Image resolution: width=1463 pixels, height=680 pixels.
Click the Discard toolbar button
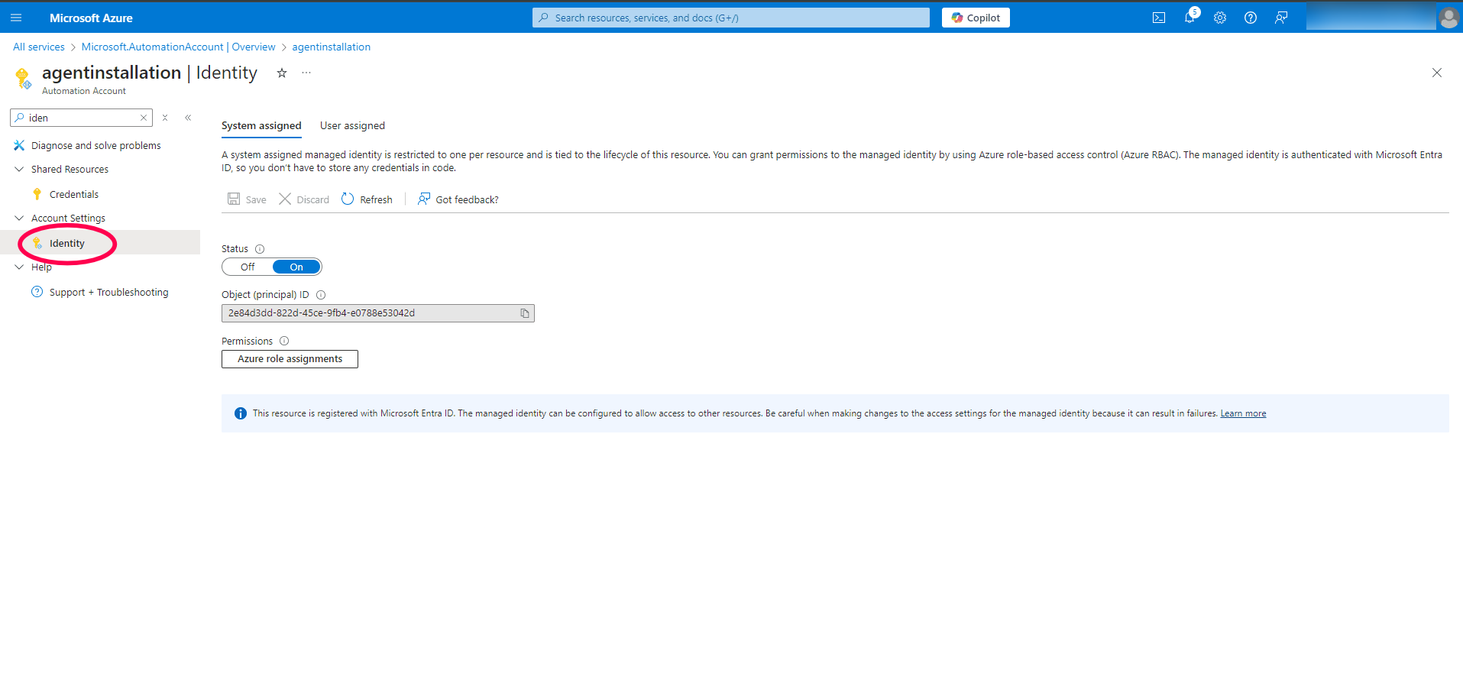(x=304, y=199)
